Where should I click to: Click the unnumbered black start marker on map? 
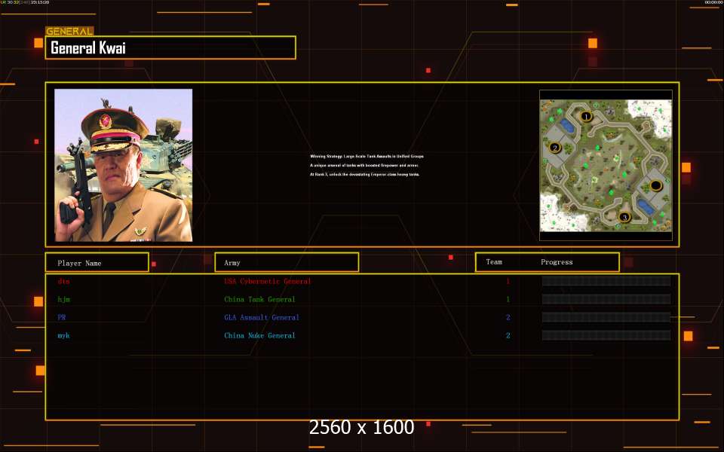pos(656,185)
